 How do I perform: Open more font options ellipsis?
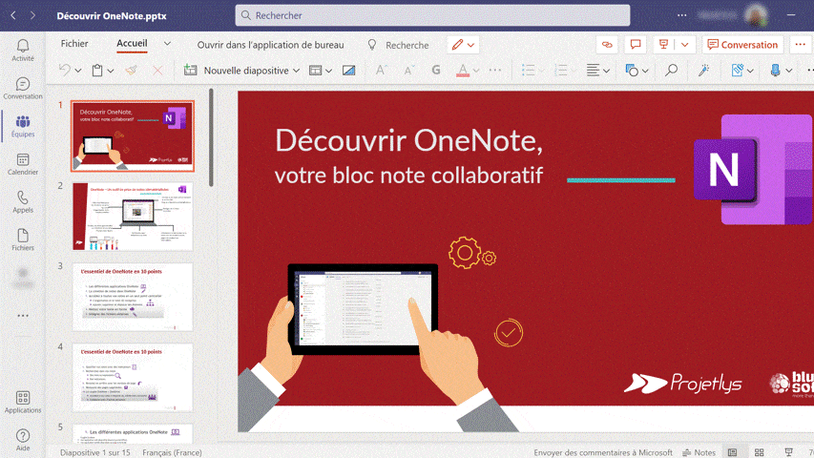coord(495,70)
